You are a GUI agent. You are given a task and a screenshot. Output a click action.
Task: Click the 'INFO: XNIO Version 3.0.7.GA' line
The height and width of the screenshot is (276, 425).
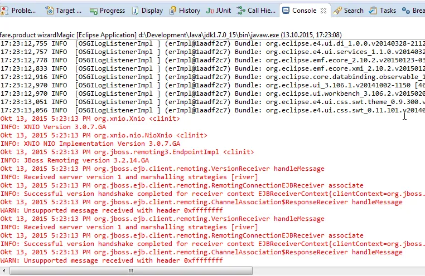click(x=53, y=127)
